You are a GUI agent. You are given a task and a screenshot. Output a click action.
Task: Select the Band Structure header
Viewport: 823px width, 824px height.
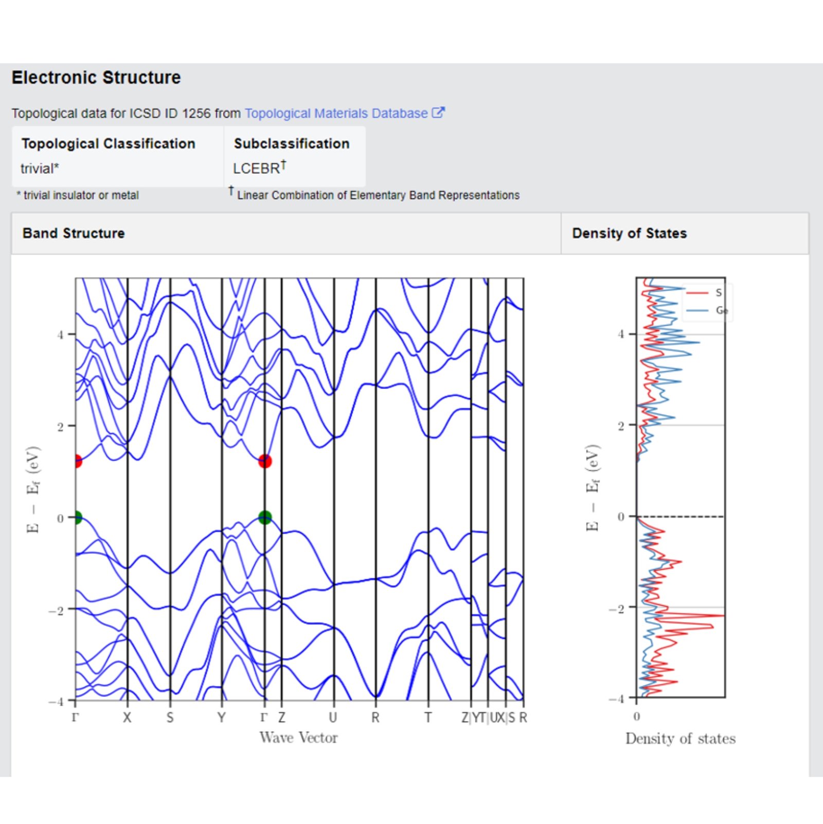coord(74,233)
